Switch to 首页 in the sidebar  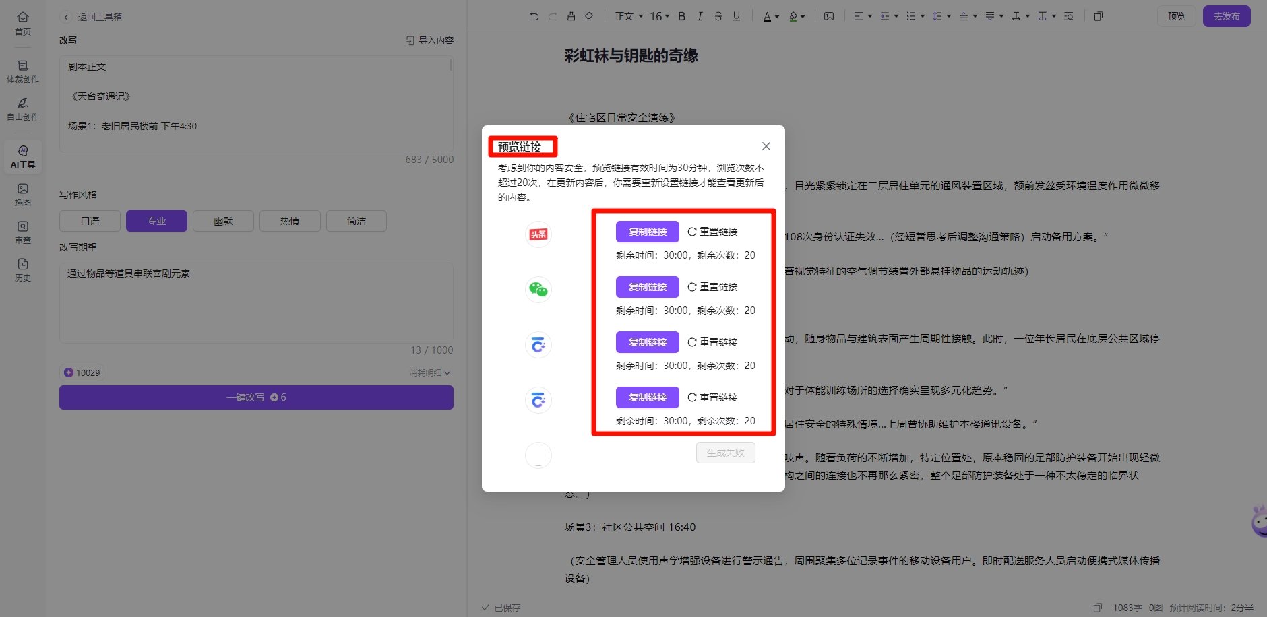coord(22,24)
